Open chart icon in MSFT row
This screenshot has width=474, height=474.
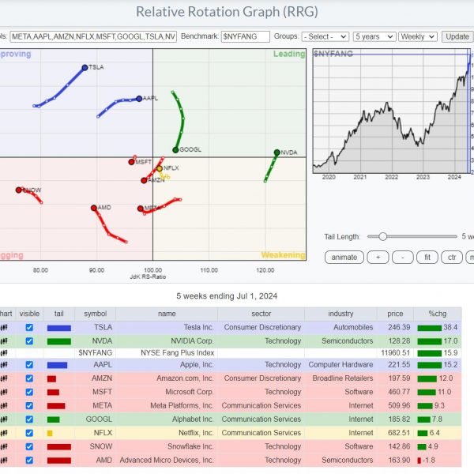pos(4,392)
